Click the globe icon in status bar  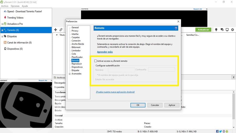point(224,131)
